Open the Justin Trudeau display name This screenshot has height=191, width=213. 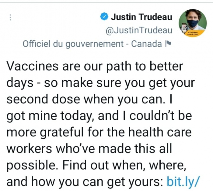pos(141,17)
